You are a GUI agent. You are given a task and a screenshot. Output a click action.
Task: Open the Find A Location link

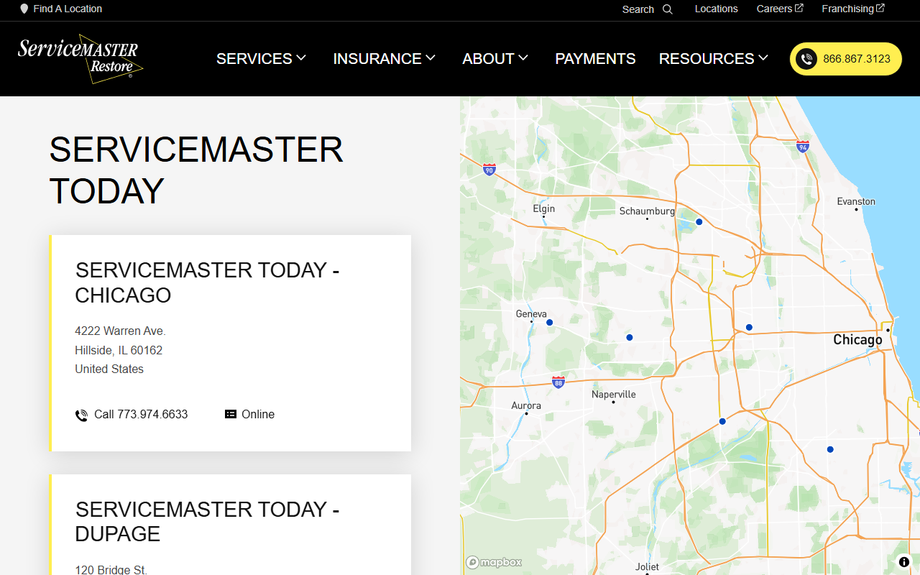pos(68,9)
